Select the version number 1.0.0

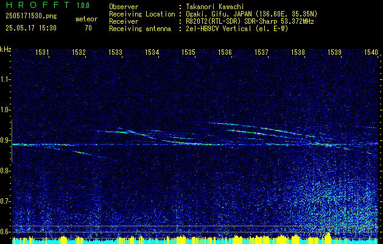[x=83, y=5]
